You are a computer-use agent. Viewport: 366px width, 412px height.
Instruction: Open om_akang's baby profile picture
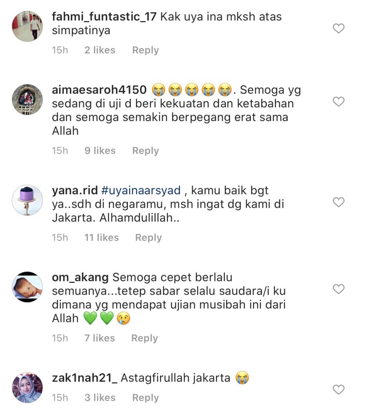click(x=27, y=287)
